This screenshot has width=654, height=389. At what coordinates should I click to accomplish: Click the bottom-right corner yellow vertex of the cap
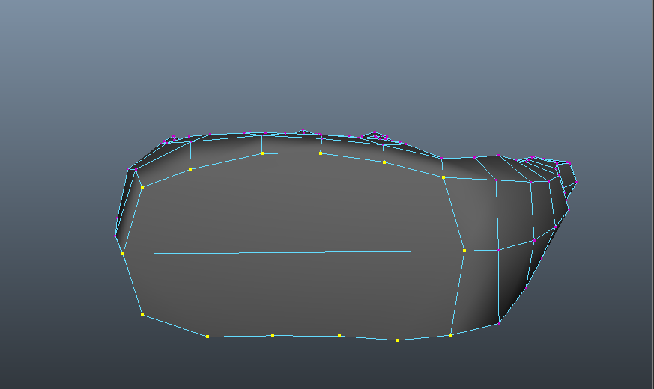[450, 334]
